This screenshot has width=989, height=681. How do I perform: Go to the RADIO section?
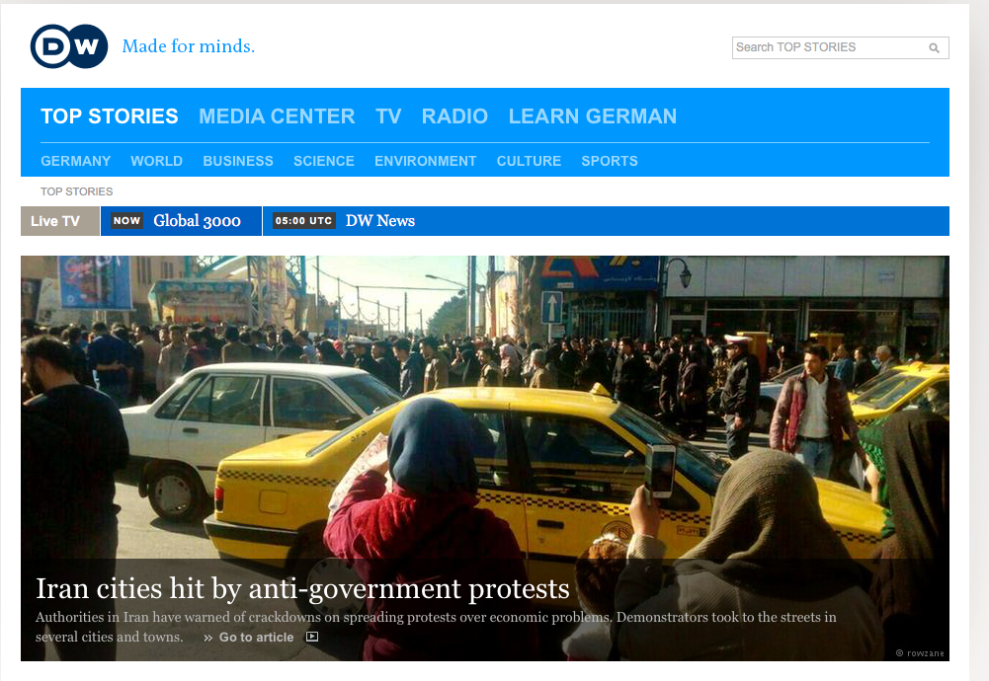coord(454,115)
